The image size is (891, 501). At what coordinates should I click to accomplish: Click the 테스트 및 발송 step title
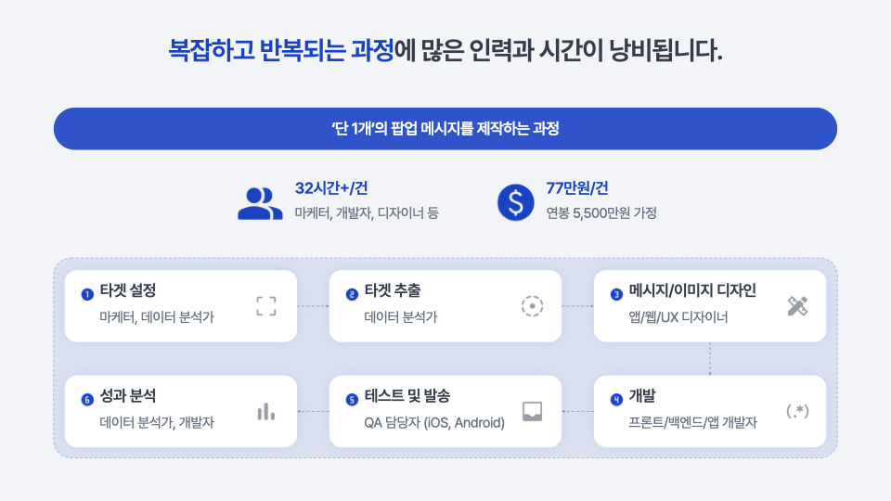407,396
